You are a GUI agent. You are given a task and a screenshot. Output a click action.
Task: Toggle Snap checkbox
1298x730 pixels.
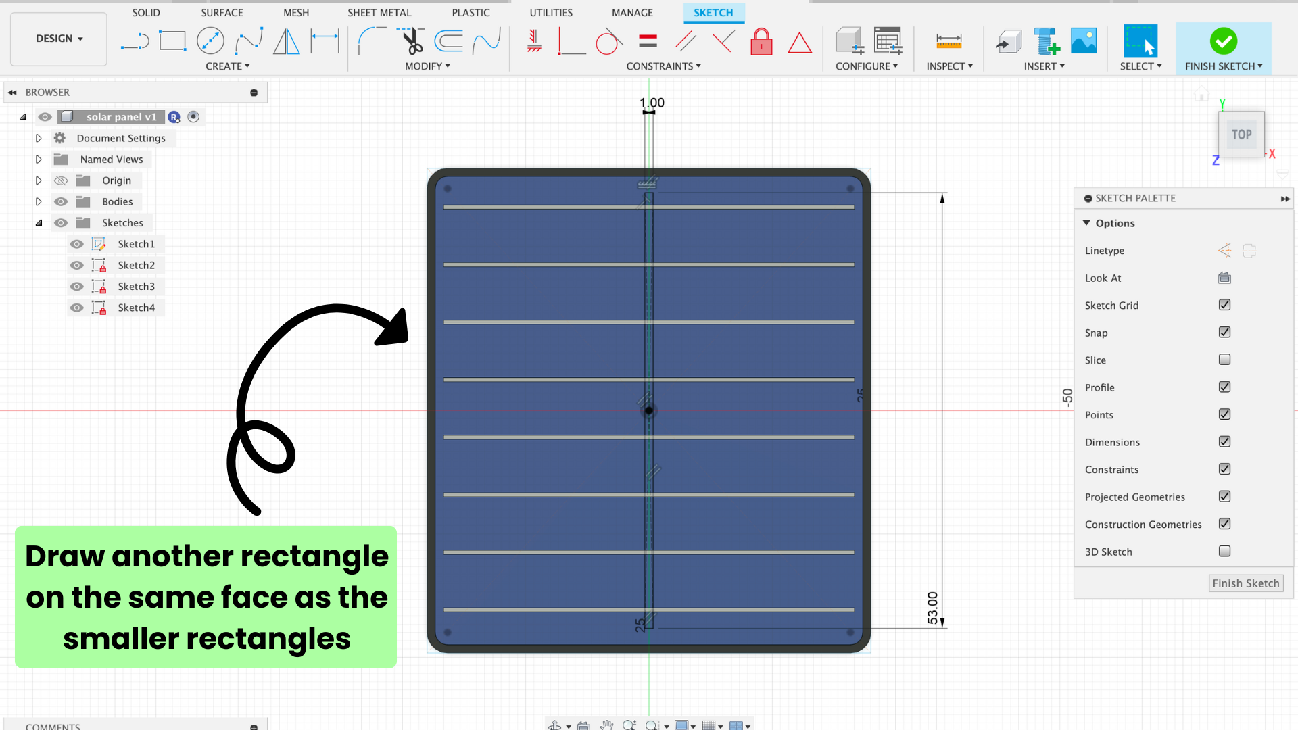1224,332
